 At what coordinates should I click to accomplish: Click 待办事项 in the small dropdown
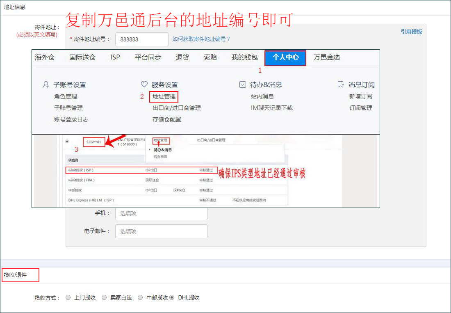[x=160, y=157]
